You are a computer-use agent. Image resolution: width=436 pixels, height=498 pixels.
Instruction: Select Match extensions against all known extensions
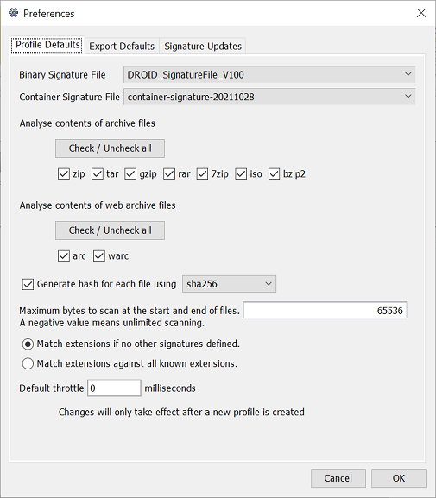pos(28,363)
